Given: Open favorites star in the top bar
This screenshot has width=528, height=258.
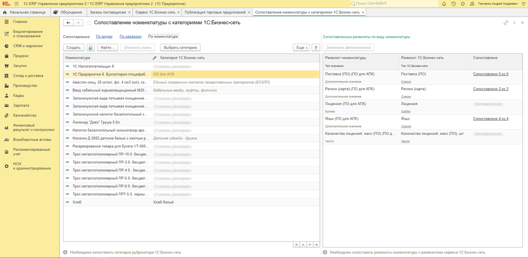Looking at the screenshot, I should click(x=462, y=4).
